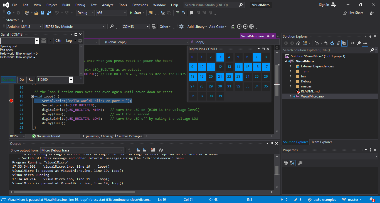380x203 pixels.
Task: Click the vMicro build-and-upload icon
Action: 233,26
